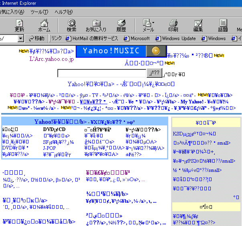Viewport: 242px width, 226px height.
Task: Click the リンク links bar label
Action: click(x=56, y=38)
